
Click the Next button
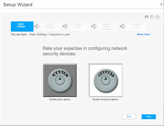tap(149, 117)
